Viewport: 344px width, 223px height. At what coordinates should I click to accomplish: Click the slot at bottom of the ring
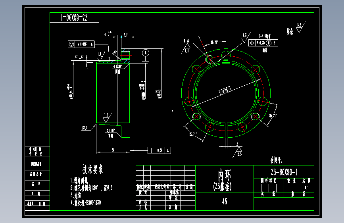click(226, 131)
